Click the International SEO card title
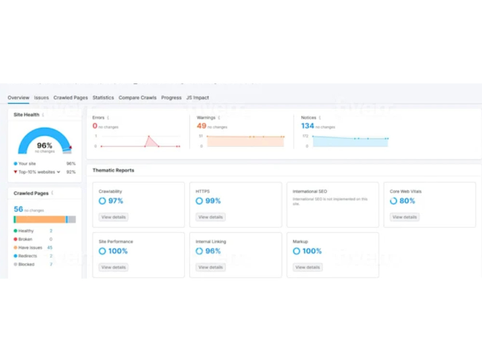The image size is (482, 362). point(310,192)
